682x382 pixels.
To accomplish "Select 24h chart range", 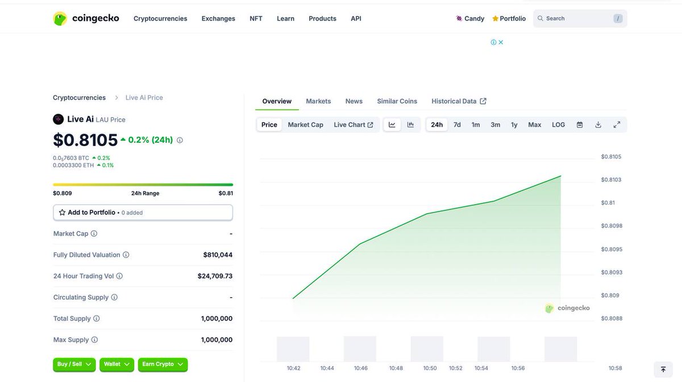I will [436, 124].
